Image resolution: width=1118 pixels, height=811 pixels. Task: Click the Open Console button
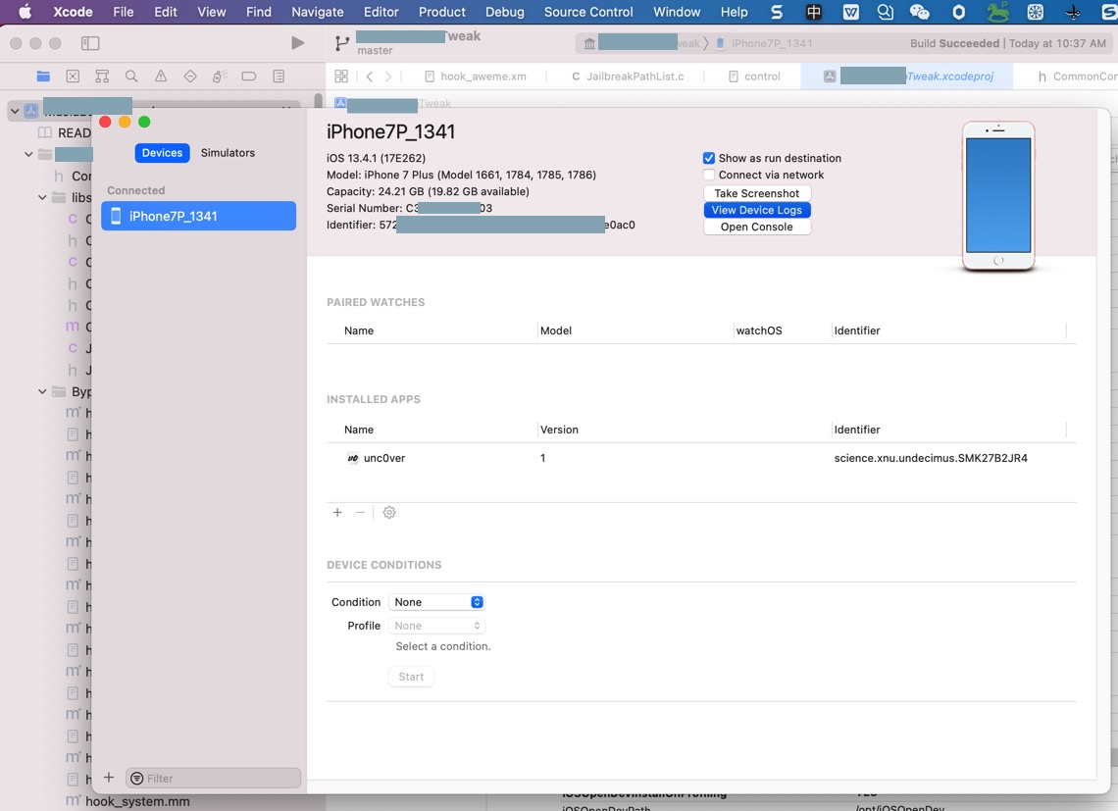click(756, 227)
